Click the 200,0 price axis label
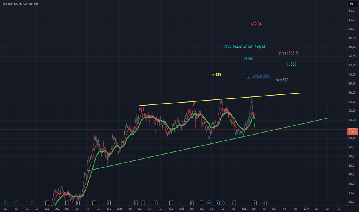 [352, 165]
